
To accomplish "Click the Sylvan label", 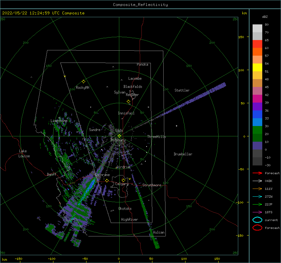I will pos(120,92).
